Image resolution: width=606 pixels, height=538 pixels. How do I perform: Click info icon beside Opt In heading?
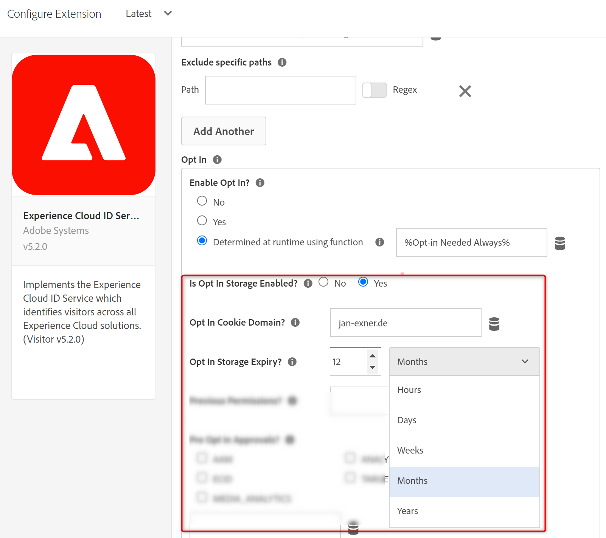click(217, 160)
